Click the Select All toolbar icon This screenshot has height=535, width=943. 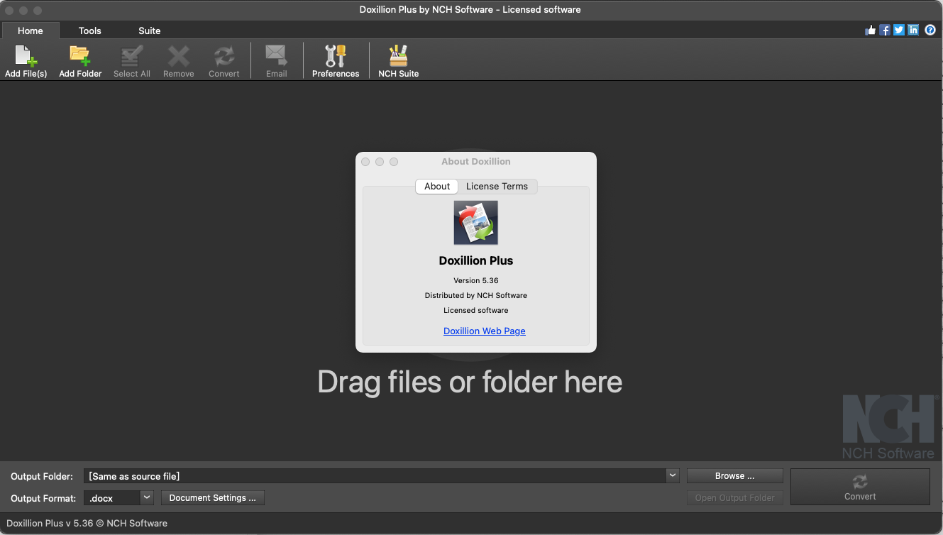[131, 60]
